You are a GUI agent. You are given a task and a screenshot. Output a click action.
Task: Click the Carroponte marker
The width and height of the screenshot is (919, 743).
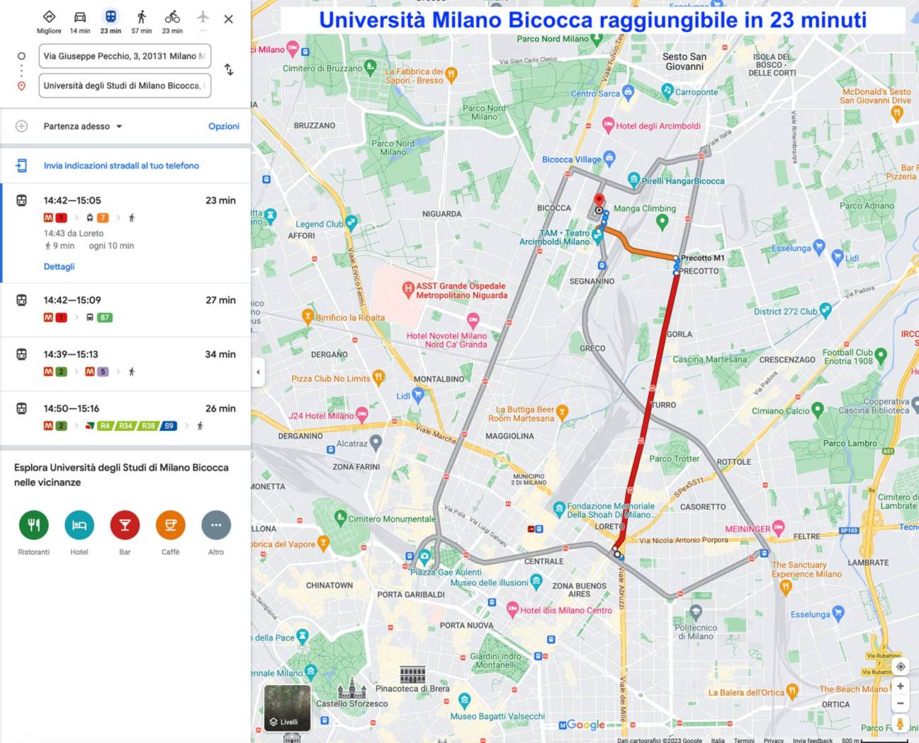[667, 91]
